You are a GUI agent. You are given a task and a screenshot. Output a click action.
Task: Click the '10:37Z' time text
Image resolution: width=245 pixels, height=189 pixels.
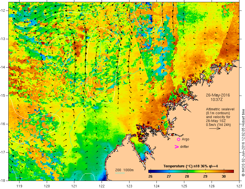coord(216,100)
